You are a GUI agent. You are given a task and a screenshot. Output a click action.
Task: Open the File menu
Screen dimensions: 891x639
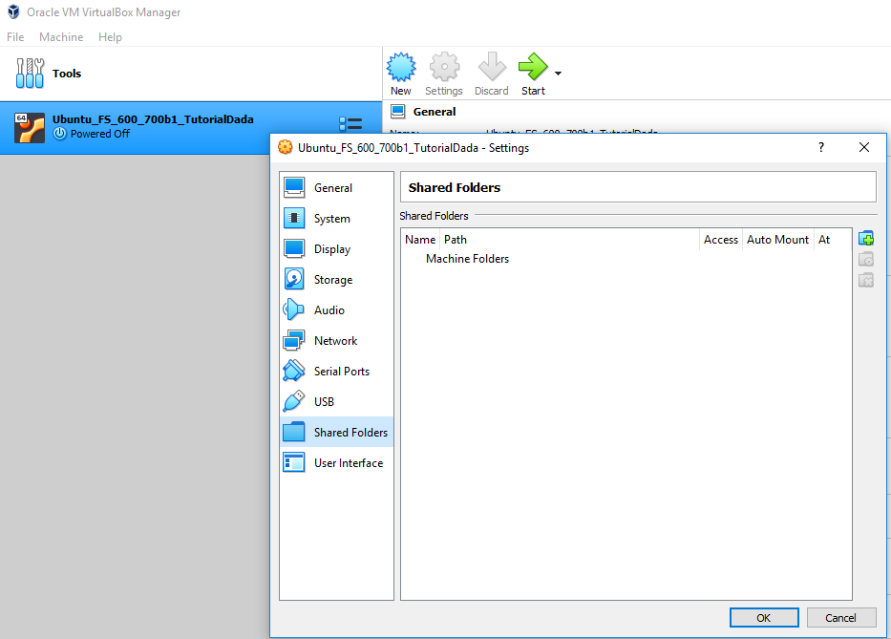[x=15, y=37]
